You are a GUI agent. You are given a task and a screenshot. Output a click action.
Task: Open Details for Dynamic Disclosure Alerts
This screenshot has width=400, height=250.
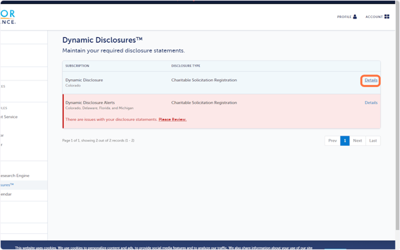(x=371, y=103)
